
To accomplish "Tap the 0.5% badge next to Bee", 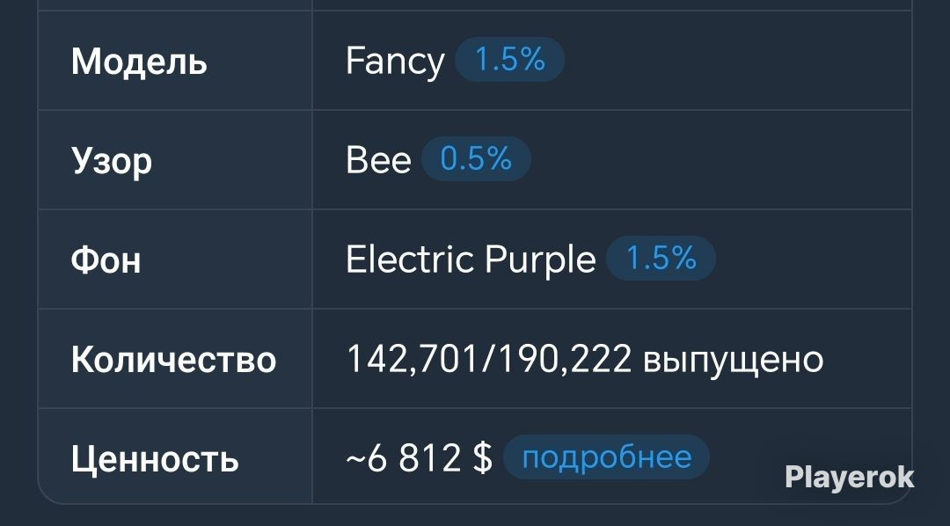I will tap(476, 159).
